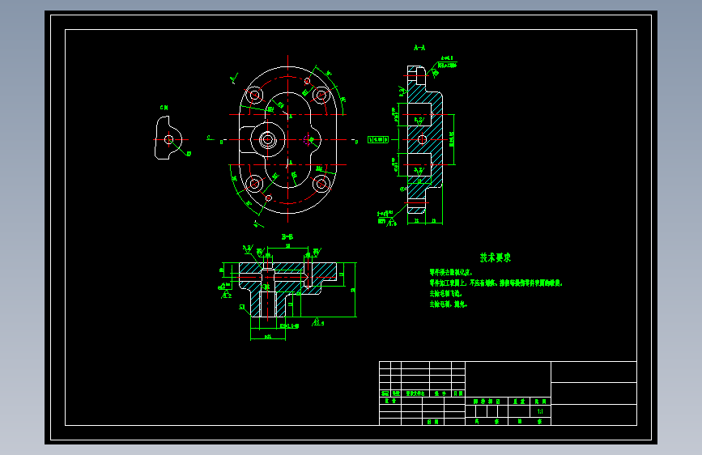
Task: Select the A-A section view label
Action: pos(419,48)
